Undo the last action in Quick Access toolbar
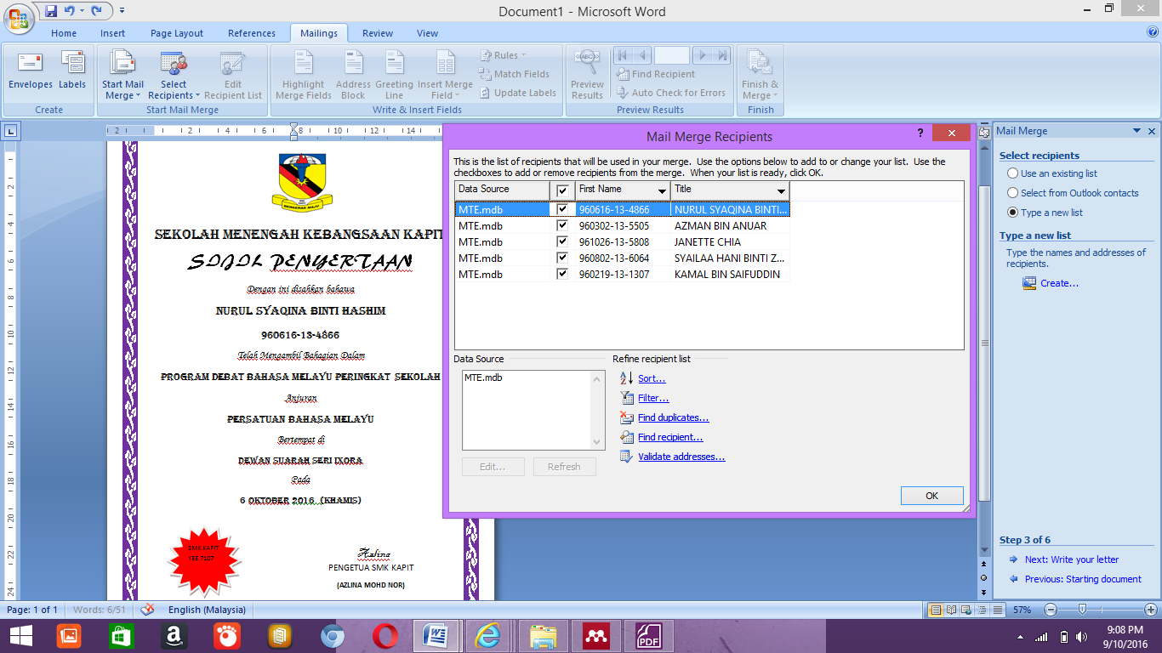1162x653 pixels. [x=70, y=11]
